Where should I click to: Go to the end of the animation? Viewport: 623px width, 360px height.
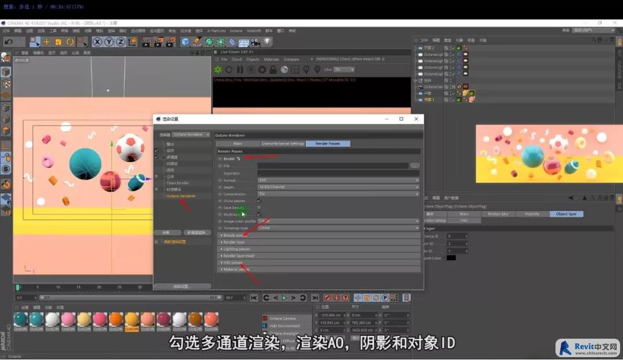click(315, 298)
